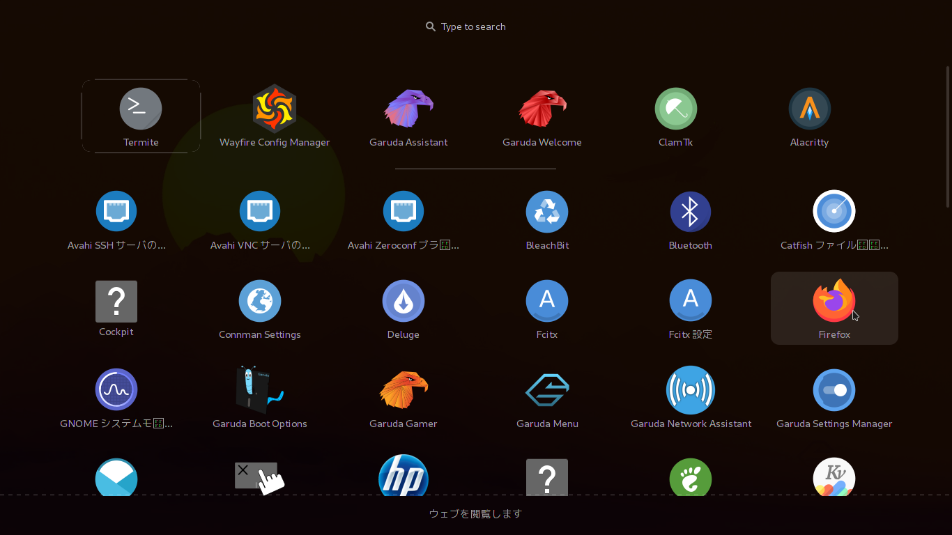The height and width of the screenshot is (535, 952).
Task: Launch the Deluge torrent client
Action: [x=404, y=308]
